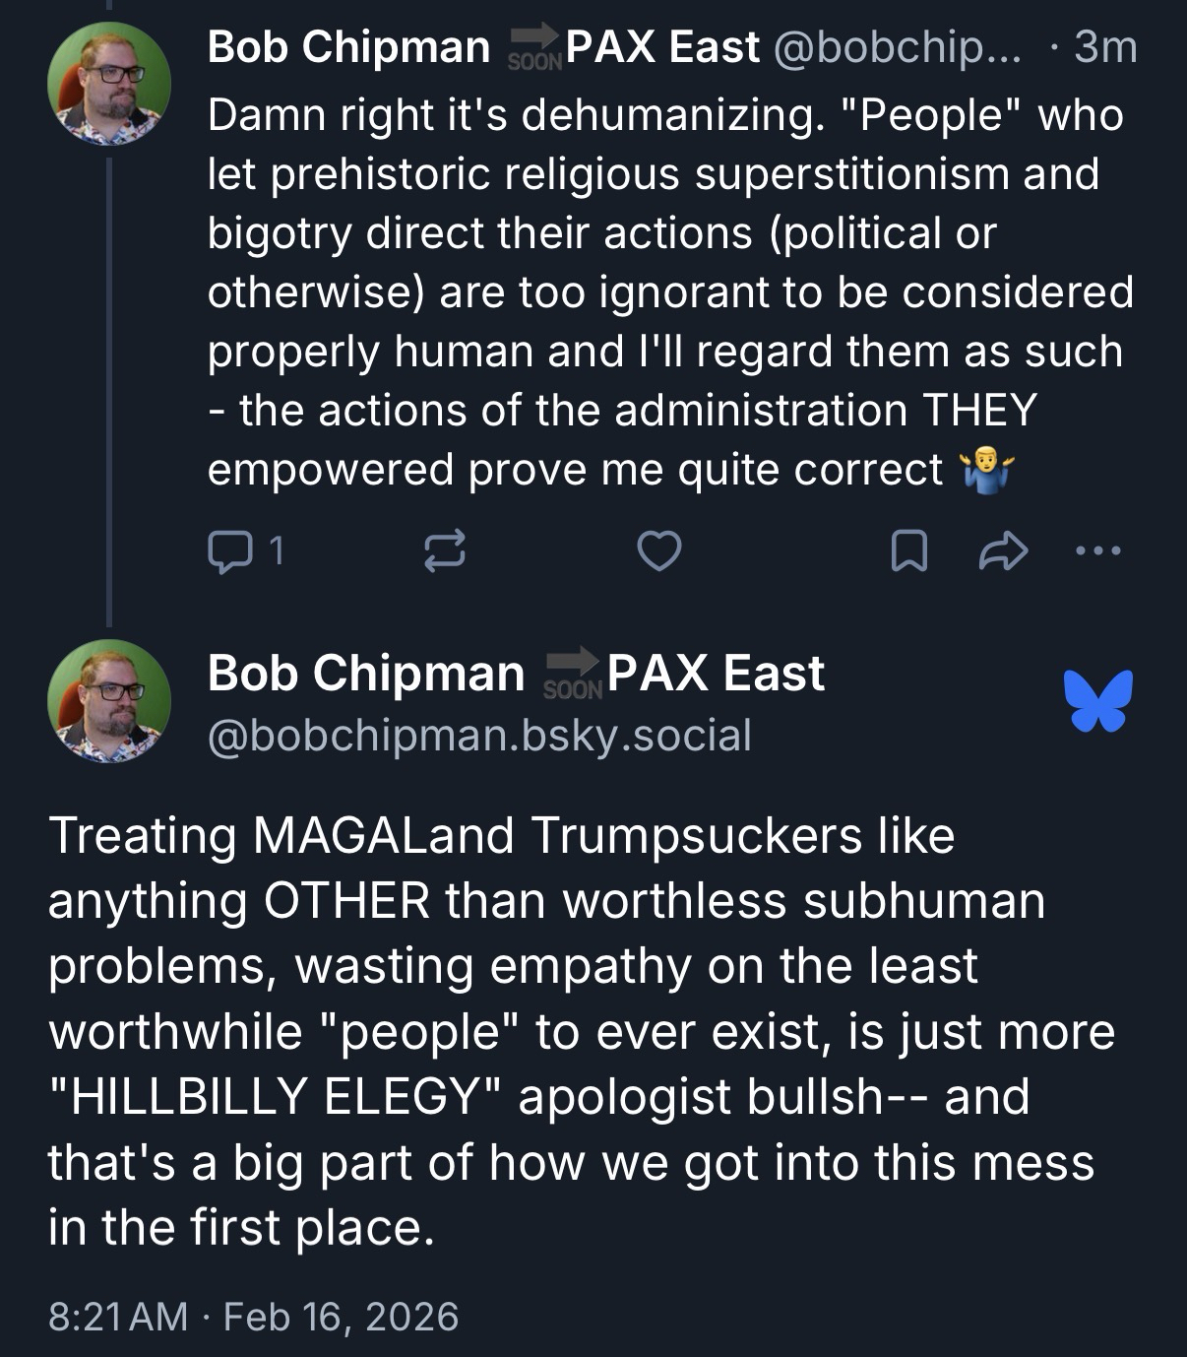The width and height of the screenshot is (1187, 1357).
Task: Click the truncated @bobchip... handle
Action: click(900, 47)
